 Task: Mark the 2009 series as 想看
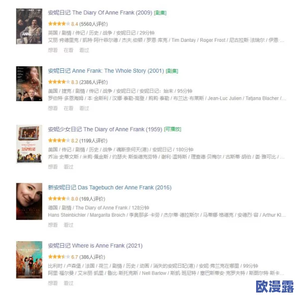tap(53, 50)
